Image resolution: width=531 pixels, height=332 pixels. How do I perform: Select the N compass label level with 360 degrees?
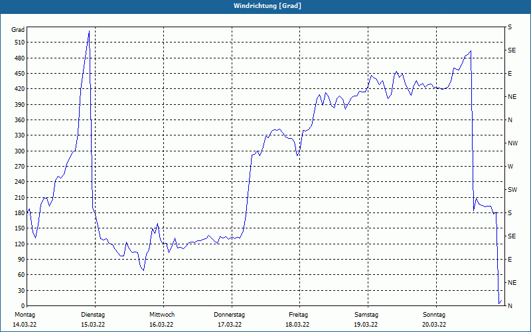coord(510,120)
